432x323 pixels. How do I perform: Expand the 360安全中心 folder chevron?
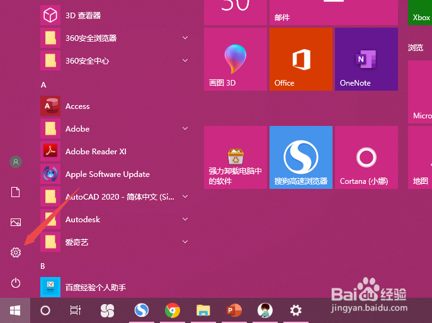[185, 60]
